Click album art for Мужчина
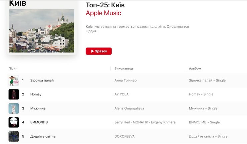247x144 pixels. tap(14, 108)
